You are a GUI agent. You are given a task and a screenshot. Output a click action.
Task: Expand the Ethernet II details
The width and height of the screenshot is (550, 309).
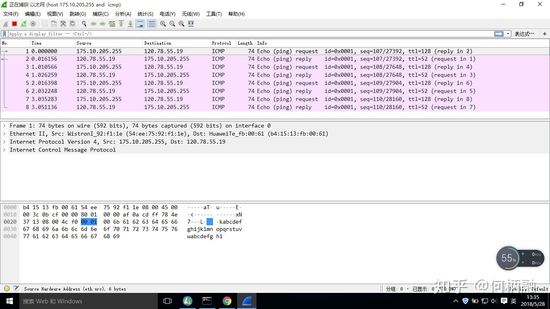point(4,134)
